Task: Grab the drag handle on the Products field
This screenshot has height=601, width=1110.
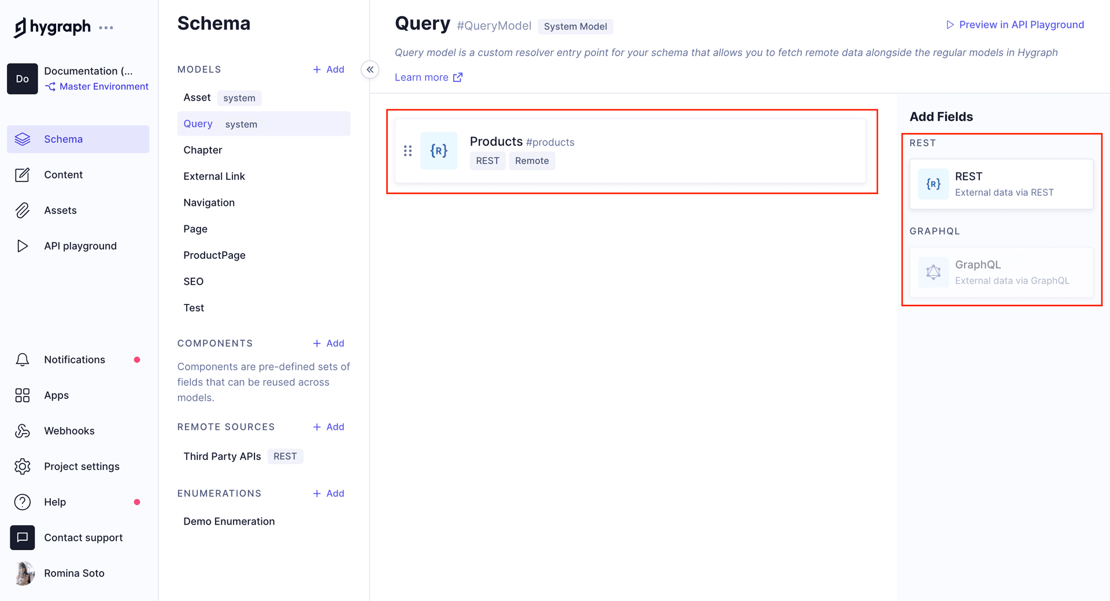Action: pyautogui.click(x=408, y=151)
